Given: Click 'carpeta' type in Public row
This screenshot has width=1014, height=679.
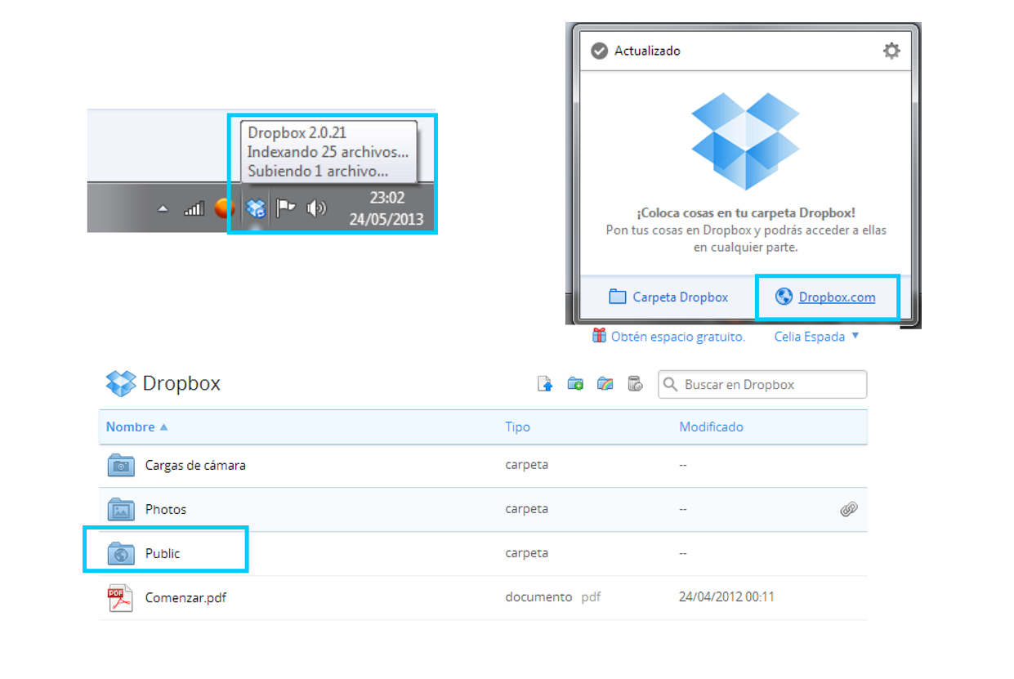Looking at the screenshot, I should (x=526, y=552).
